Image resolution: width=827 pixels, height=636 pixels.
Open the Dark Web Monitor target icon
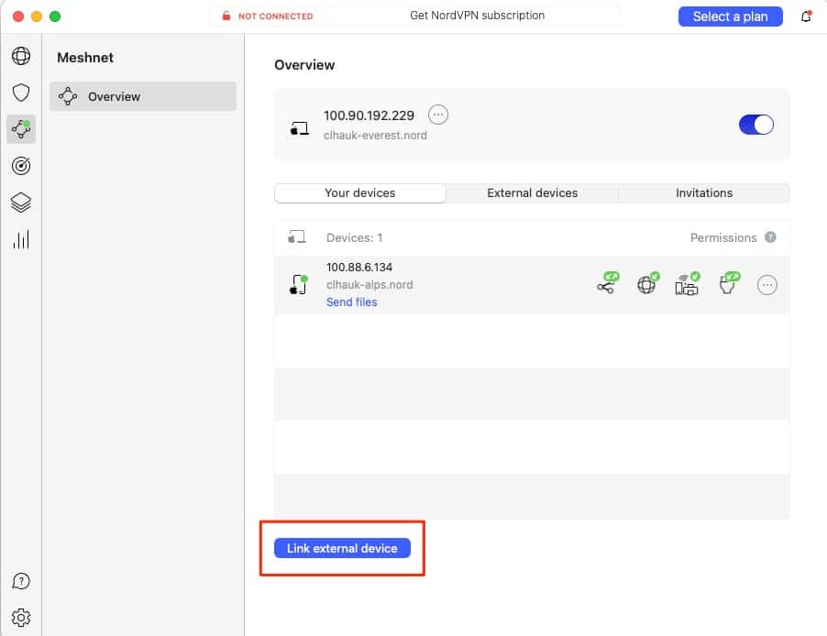(x=21, y=166)
